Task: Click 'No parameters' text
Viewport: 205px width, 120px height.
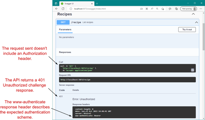Action: click(66, 37)
